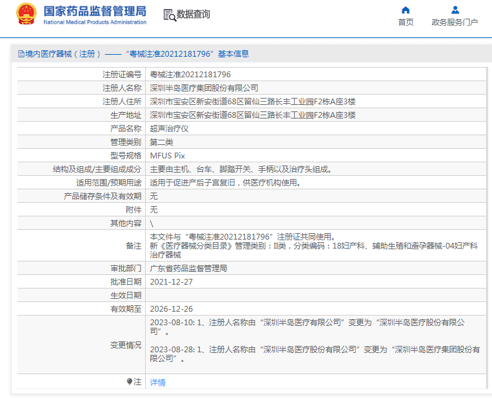
Task: Click the 备注 remarks text block
Action: [314, 246]
